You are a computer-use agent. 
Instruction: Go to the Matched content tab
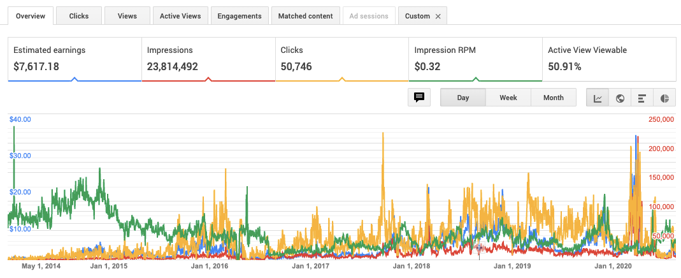click(305, 16)
